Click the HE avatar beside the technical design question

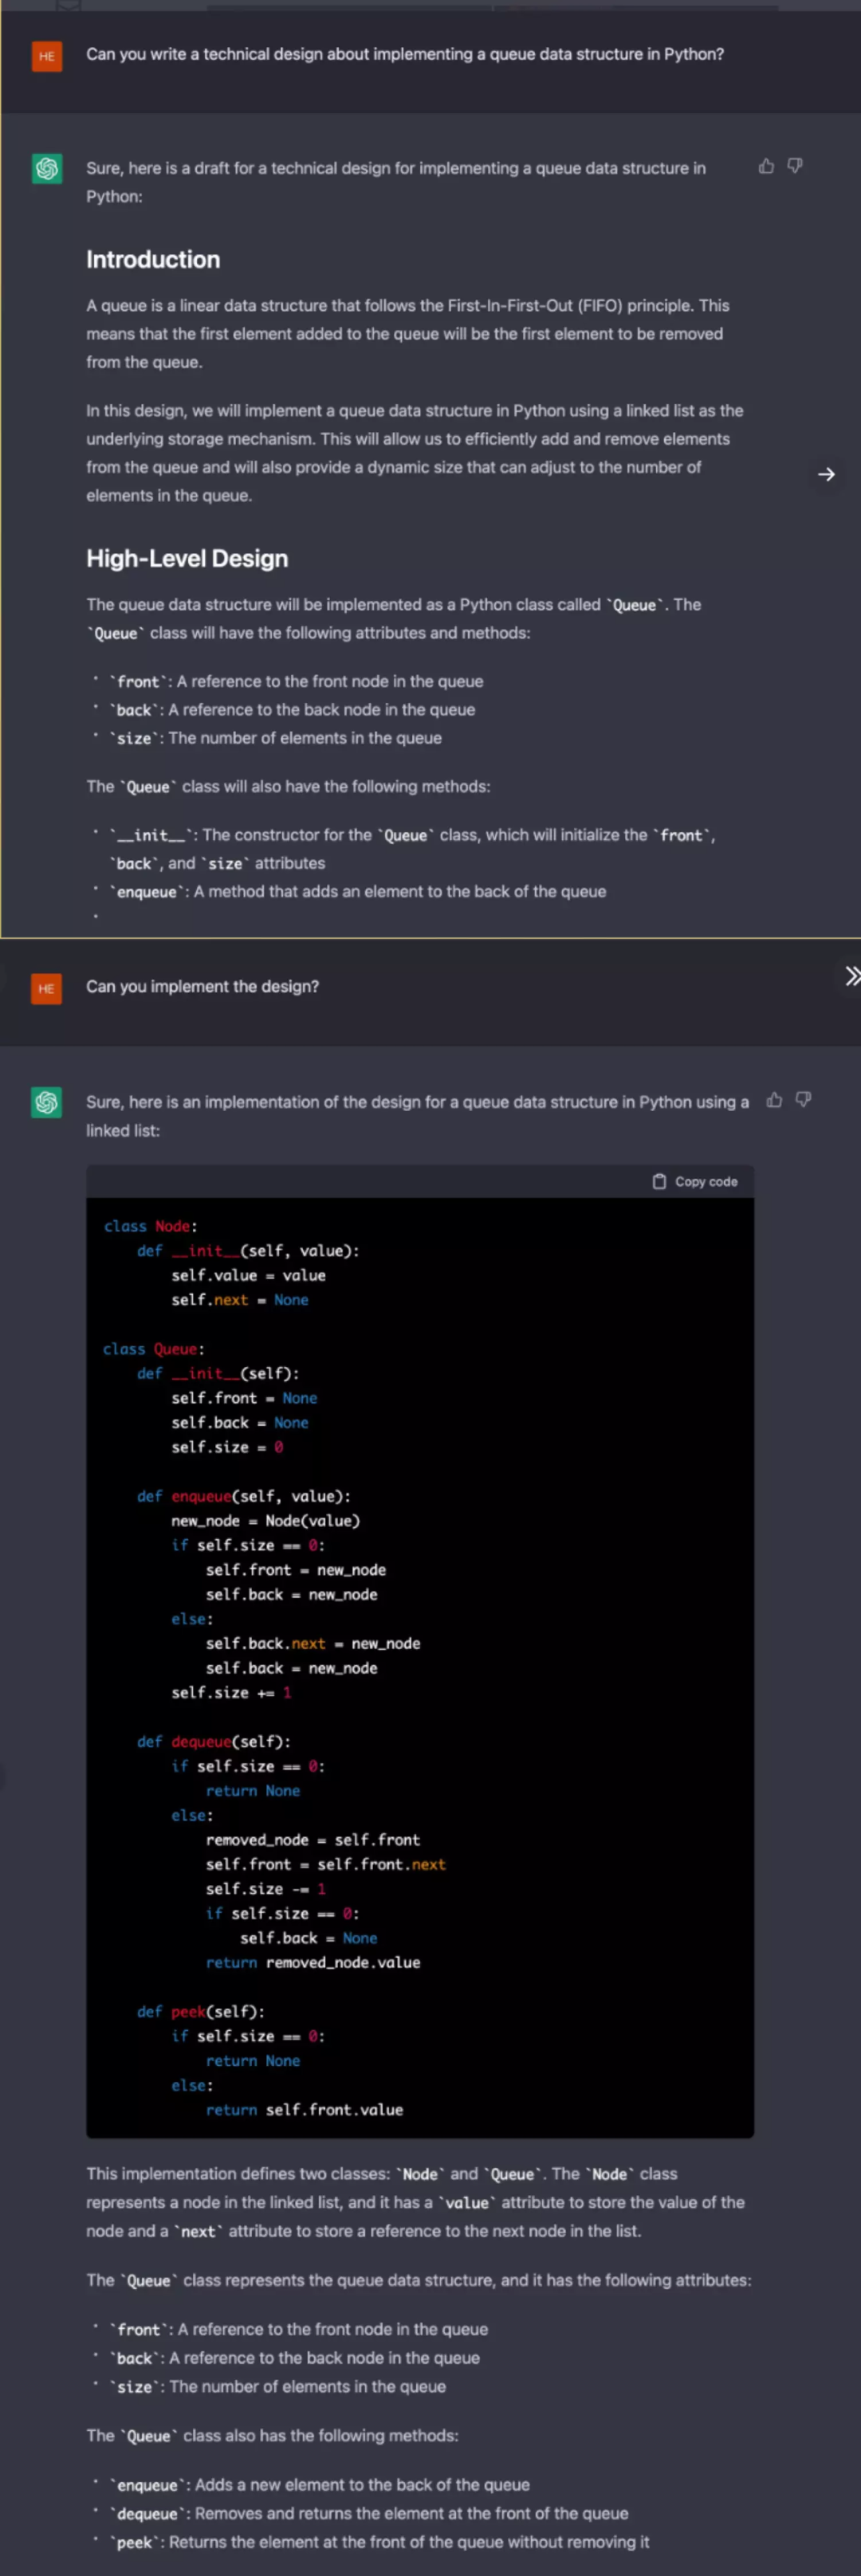pyautogui.click(x=47, y=56)
